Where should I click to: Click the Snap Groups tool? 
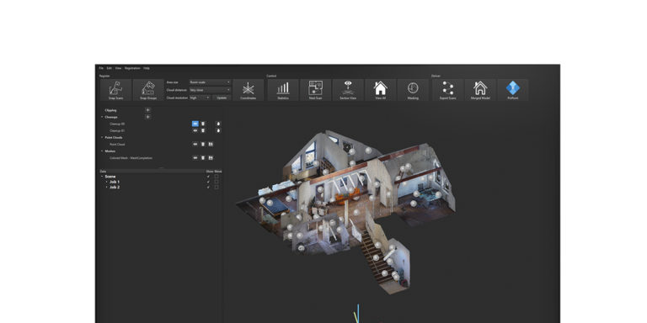click(148, 90)
